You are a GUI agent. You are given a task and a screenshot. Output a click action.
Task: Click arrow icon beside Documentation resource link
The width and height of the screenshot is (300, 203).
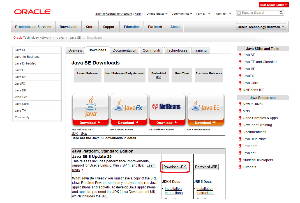pyautogui.click(x=240, y=132)
